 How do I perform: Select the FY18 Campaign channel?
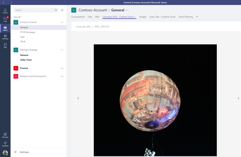point(28,32)
